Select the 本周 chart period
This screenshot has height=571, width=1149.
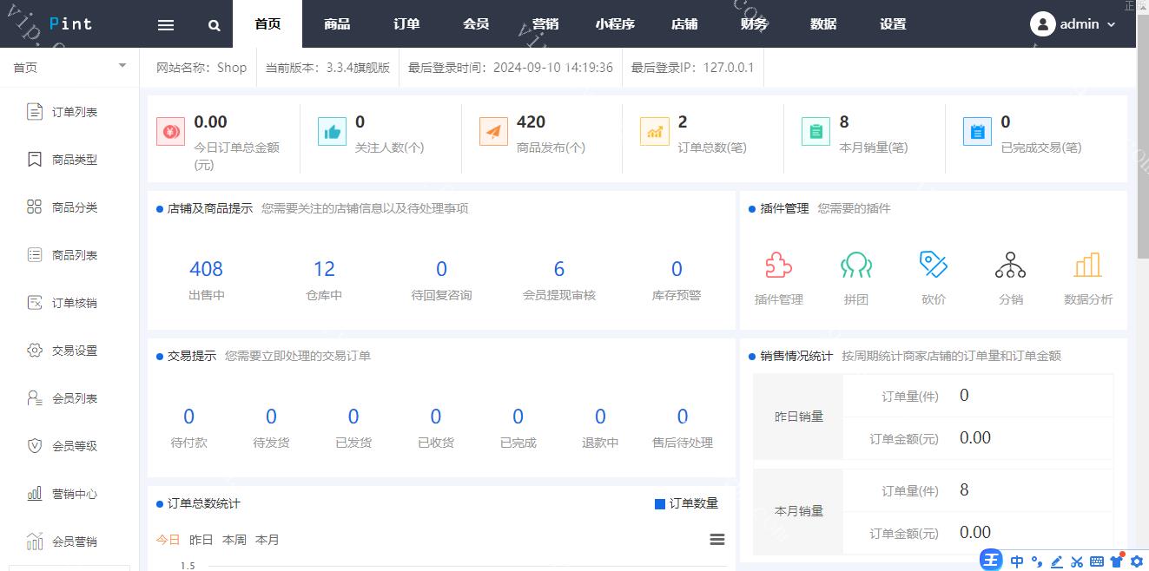coord(234,540)
